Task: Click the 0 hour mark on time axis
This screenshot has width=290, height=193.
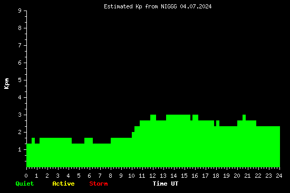Action: coord(26,176)
